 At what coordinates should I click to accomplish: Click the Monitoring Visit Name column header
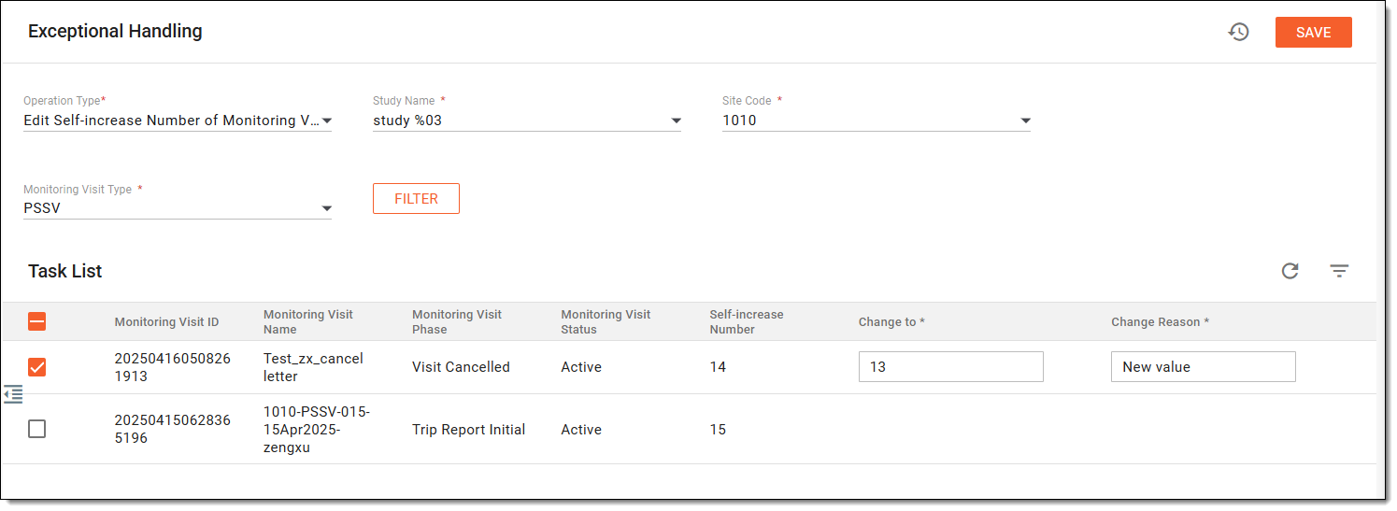point(308,322)
